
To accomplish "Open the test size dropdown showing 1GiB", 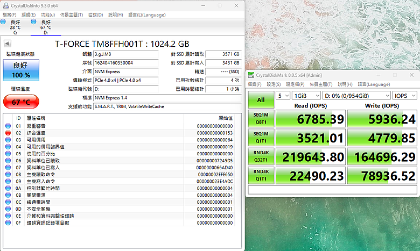I will pos(306,96).
